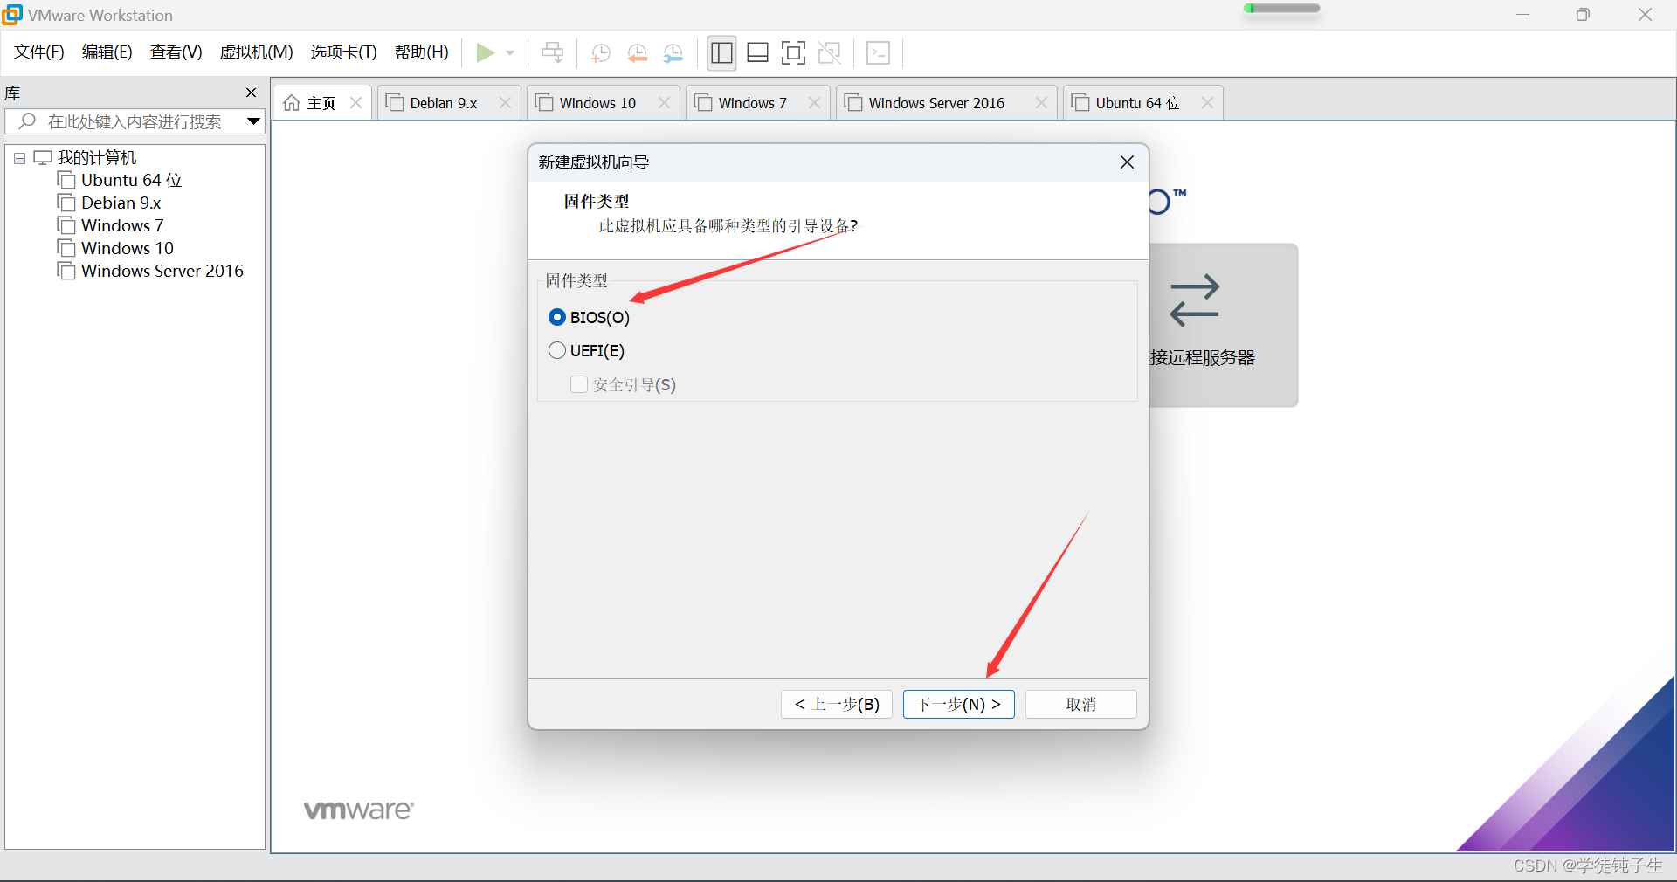1677x882 pixels.
Task: Toggle the 安全引导(S) checkbox
Action: pos(578,385)
